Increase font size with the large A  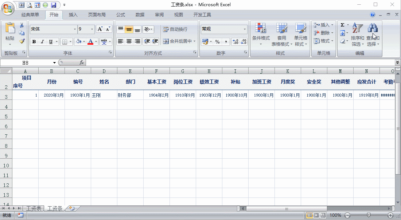100,29
